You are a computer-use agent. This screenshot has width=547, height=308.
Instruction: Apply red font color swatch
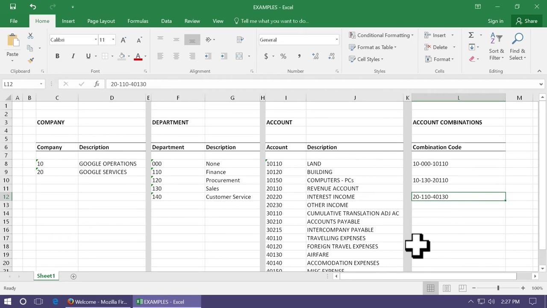[138, 56]
